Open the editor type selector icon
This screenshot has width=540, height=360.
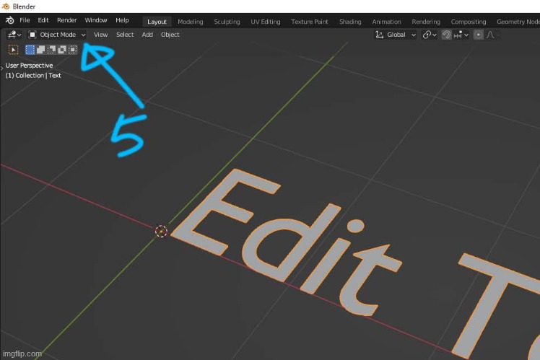point(14,35)
